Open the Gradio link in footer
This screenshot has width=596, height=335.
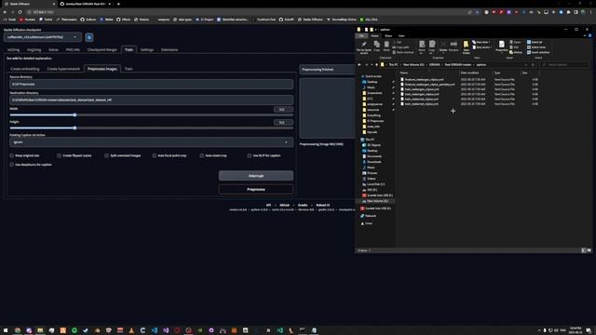pyautogui.click(x=303, y=205)
